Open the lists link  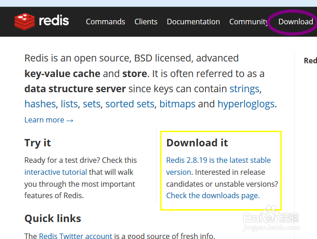69,104
